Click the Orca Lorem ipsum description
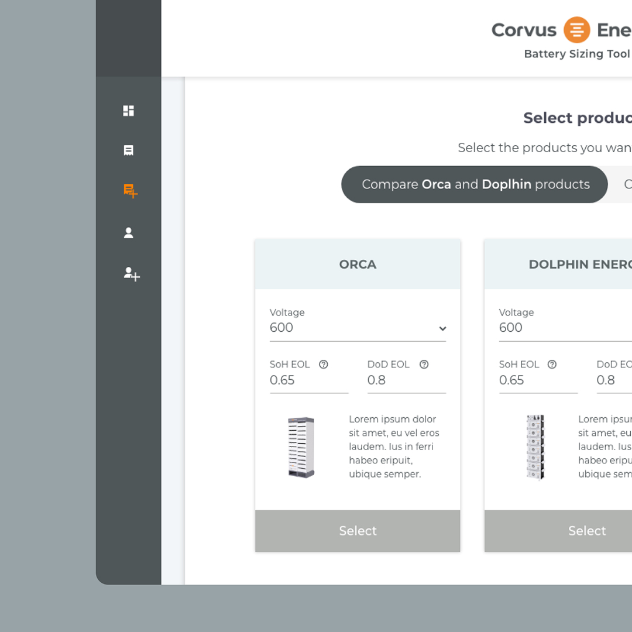The width and height of the screenshot is (632, 632). 394,446
